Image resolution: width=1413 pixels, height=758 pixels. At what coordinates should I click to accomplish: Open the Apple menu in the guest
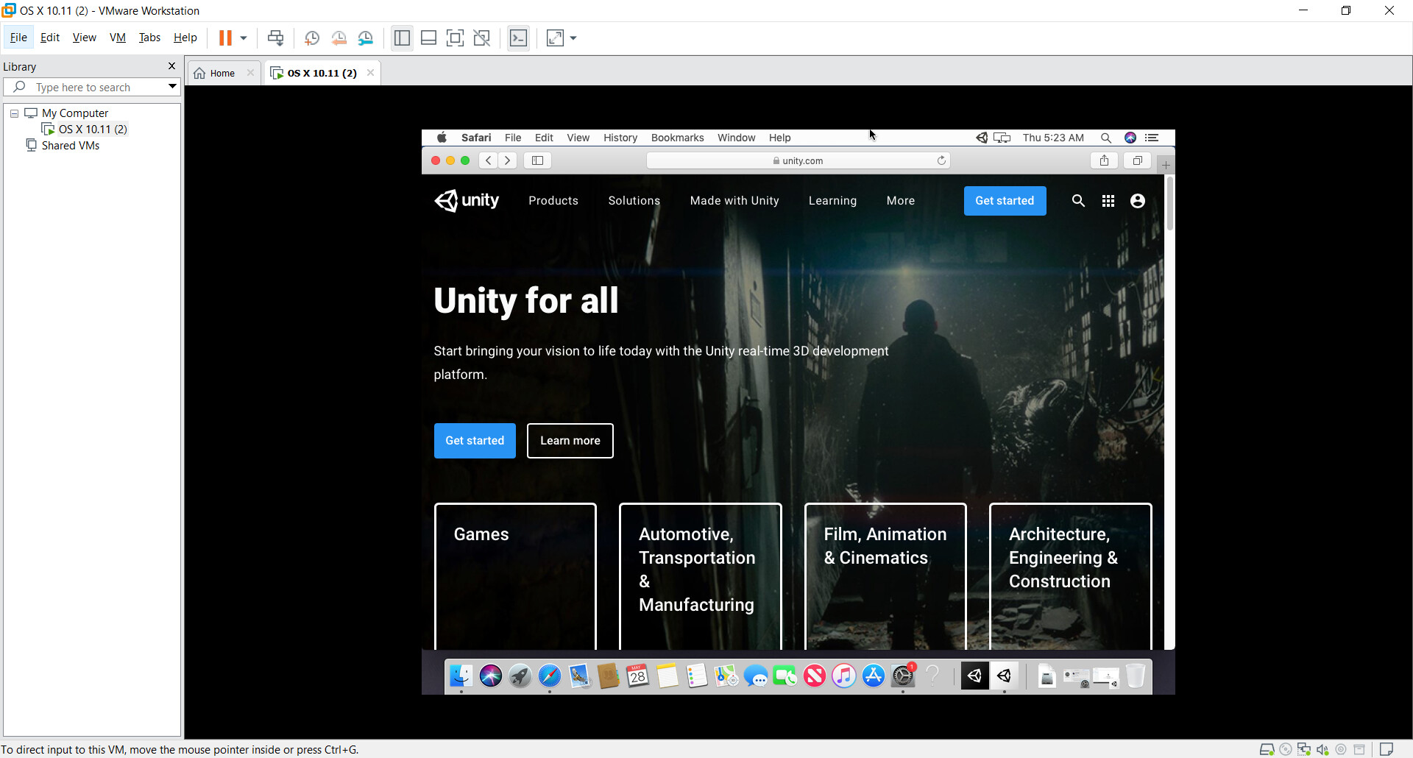(442, 138)
